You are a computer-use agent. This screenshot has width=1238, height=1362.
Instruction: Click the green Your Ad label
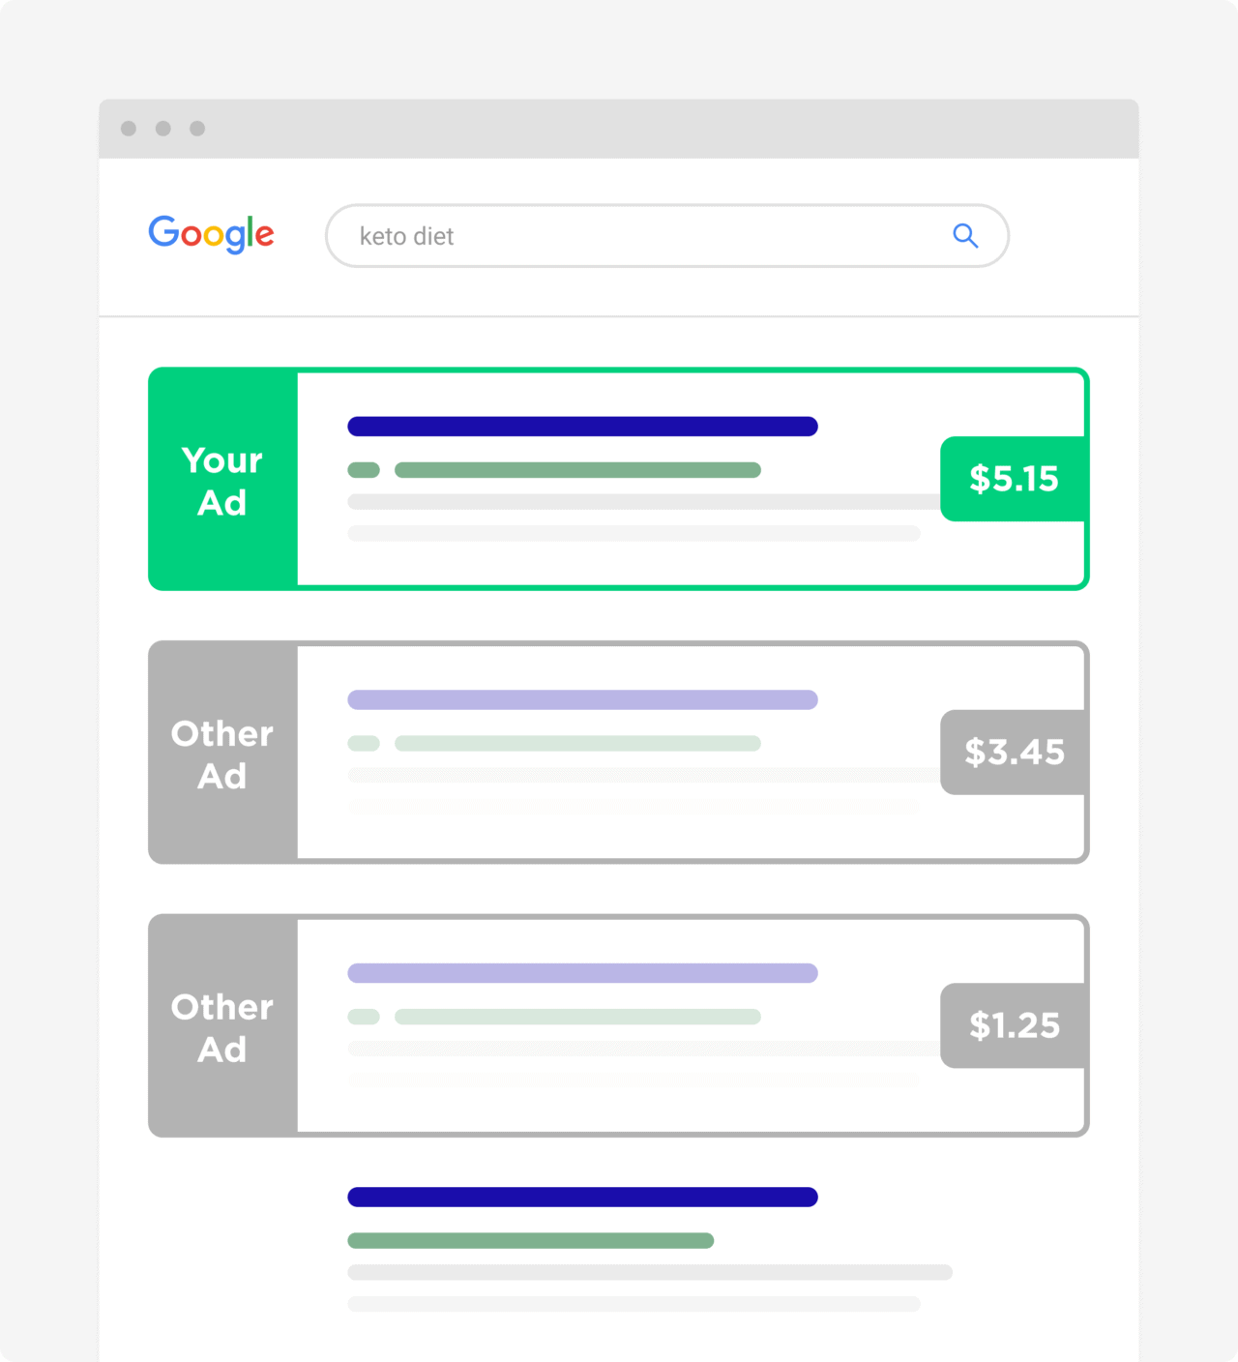click(222, 480)
